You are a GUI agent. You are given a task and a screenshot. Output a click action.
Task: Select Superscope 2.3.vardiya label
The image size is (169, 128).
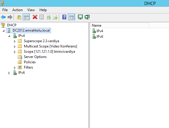[x=42, y=41]
